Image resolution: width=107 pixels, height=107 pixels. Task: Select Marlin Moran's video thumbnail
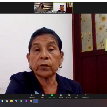pyautogui.click(x=44, y=8)
